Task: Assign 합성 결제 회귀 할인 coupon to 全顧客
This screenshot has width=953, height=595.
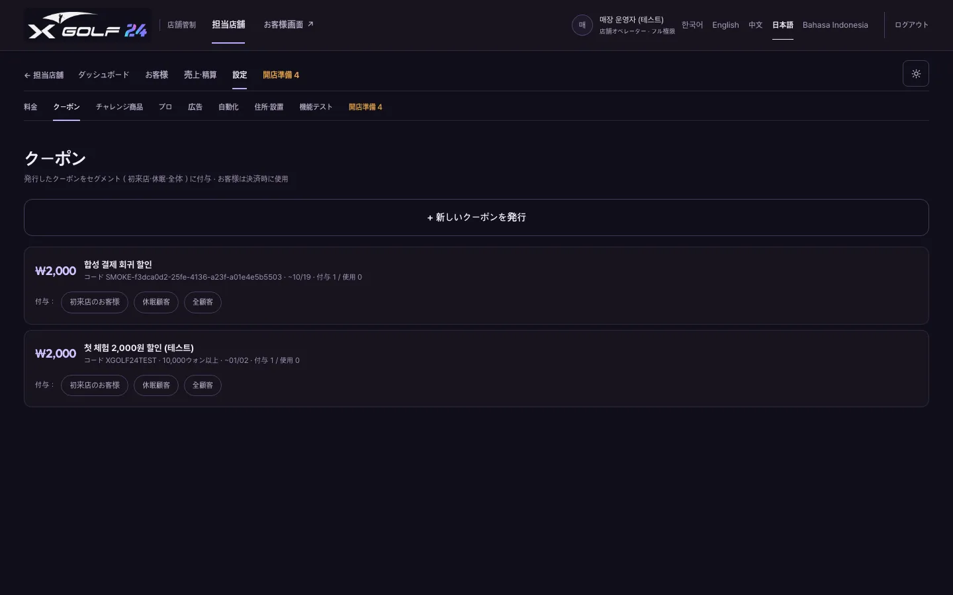Action: (203, 302)
